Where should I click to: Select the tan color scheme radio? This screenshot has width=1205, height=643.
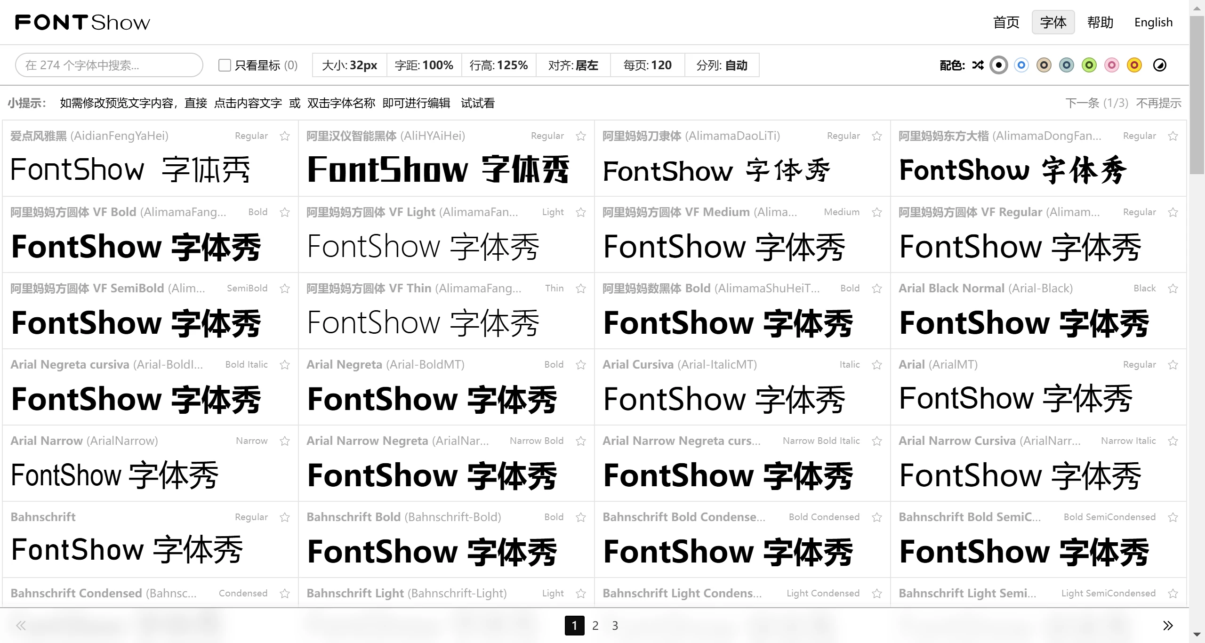(x=1044, y=65)
